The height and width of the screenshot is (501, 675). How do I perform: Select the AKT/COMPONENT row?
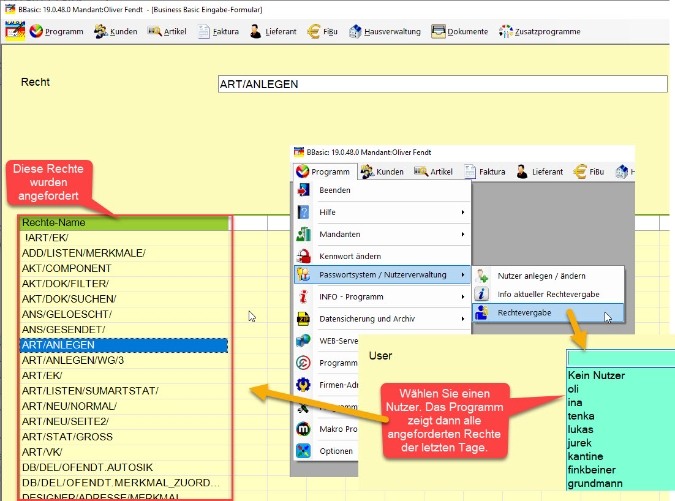[124, 268]
